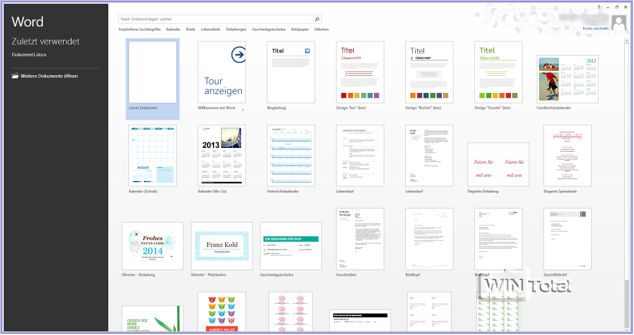Click the pin icon near Willkommen bei Word

click(242, 109)
